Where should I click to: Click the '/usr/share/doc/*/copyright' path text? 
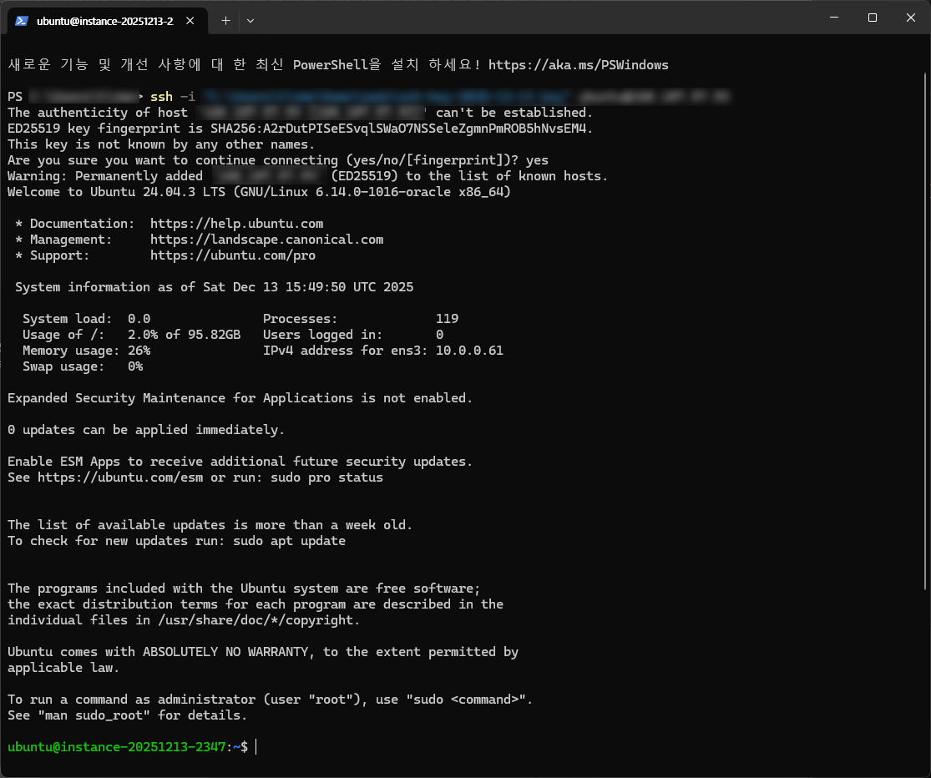click(256, 620)
